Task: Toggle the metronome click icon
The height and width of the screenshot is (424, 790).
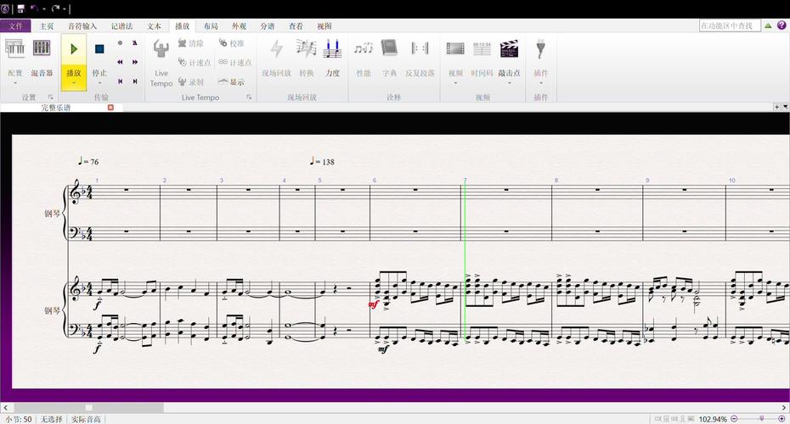Action: click(135, 42)
